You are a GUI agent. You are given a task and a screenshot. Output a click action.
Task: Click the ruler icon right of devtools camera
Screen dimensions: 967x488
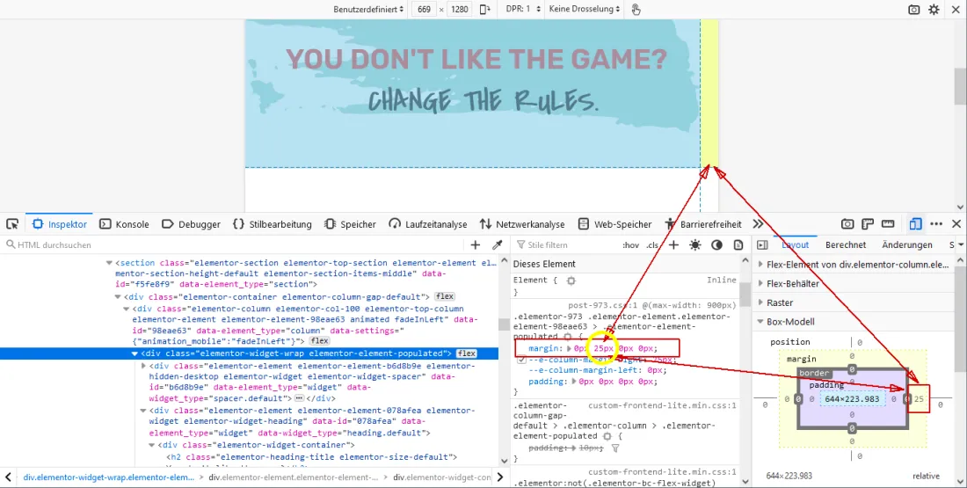coord(868,224)
